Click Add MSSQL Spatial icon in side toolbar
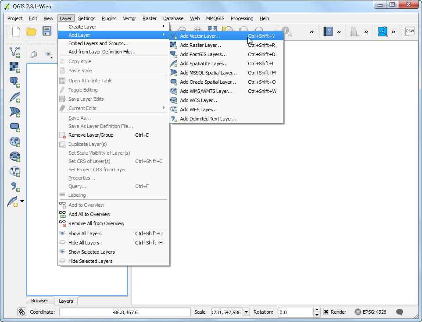 tap(15, 112)
